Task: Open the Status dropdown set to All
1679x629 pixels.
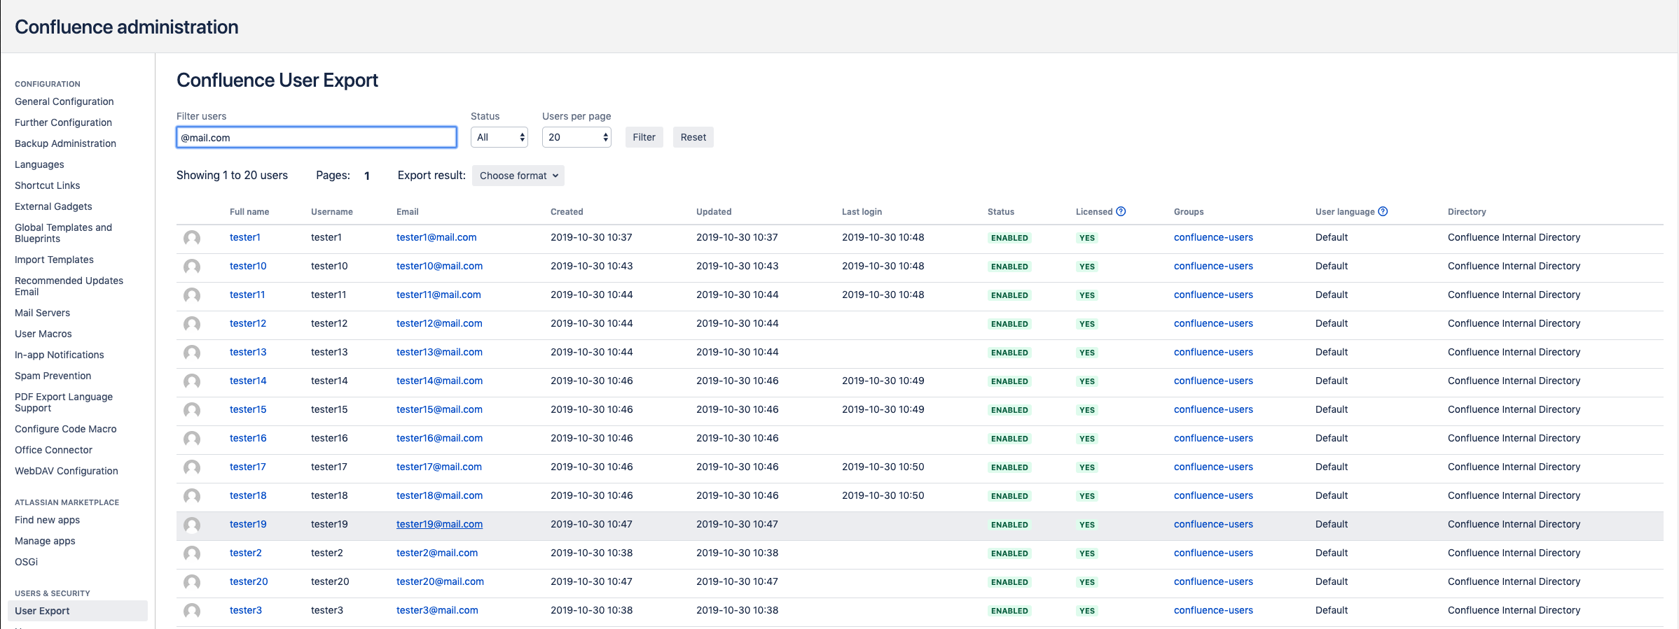Action: tap(499, 137)
